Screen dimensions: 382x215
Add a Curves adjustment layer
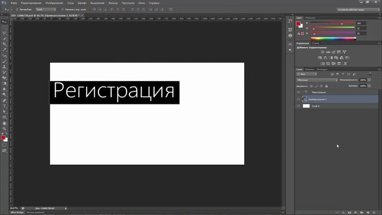[334, 52]
